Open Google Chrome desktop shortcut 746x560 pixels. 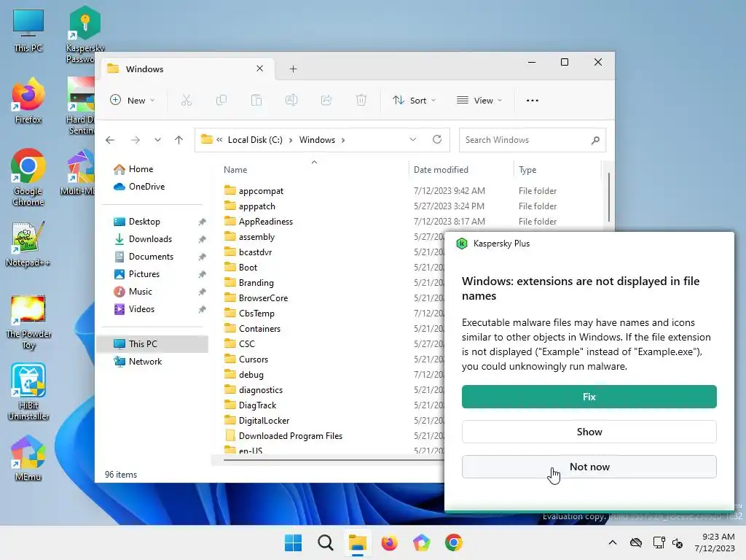click(x=28, y=178)
